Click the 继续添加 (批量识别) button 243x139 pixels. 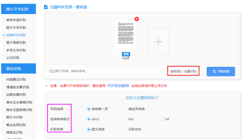coord(184,71)
